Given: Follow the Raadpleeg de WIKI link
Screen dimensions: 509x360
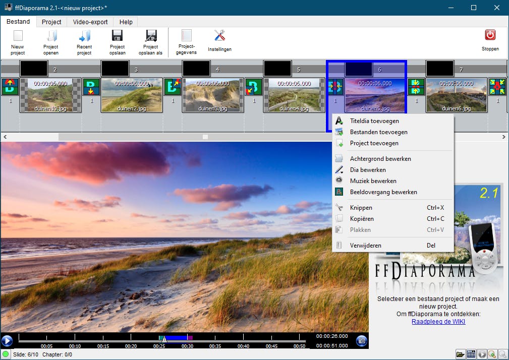Looking at the screenshot, I should [x=438, y=322].
